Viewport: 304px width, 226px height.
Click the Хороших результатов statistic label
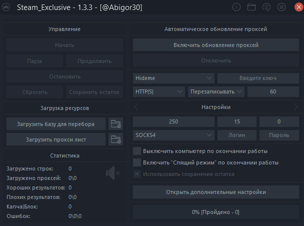pos(36,187)
